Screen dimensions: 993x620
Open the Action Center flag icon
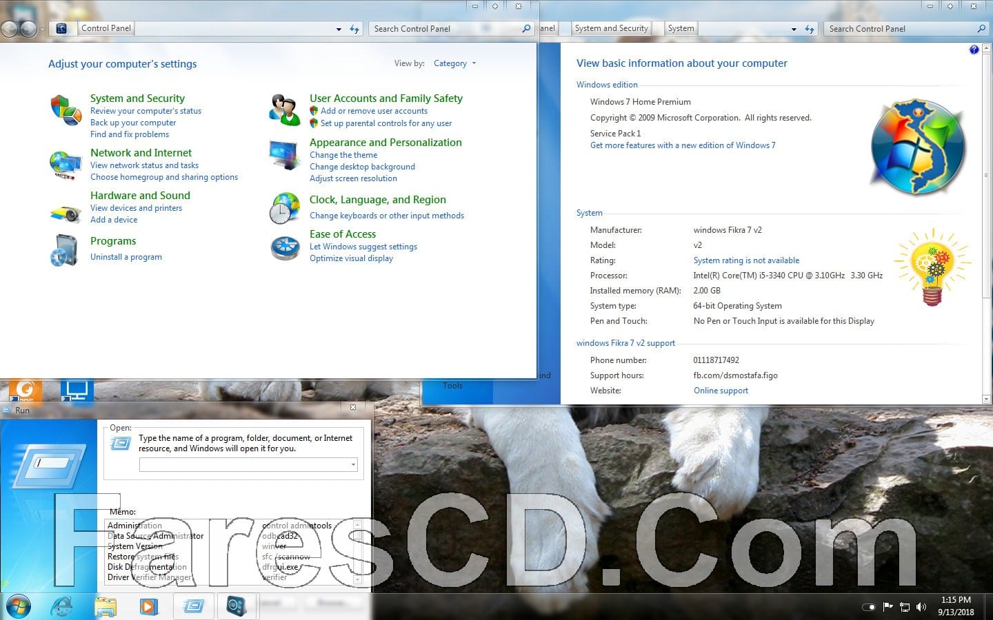click(887, 607)
